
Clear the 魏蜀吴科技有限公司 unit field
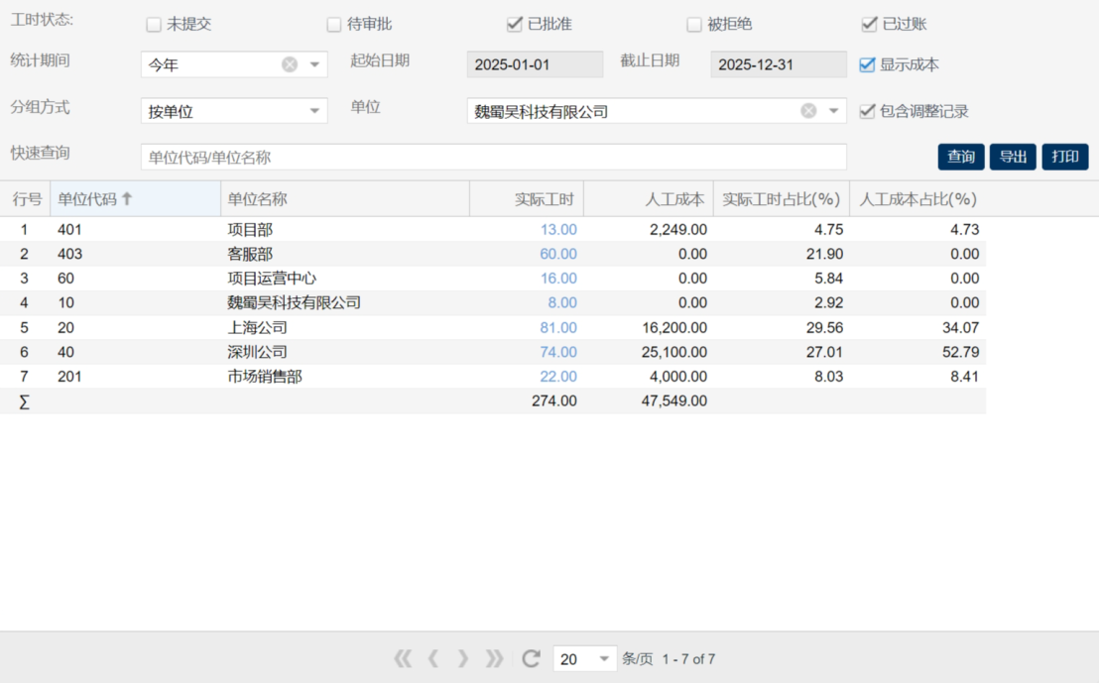tap(808, 111)
